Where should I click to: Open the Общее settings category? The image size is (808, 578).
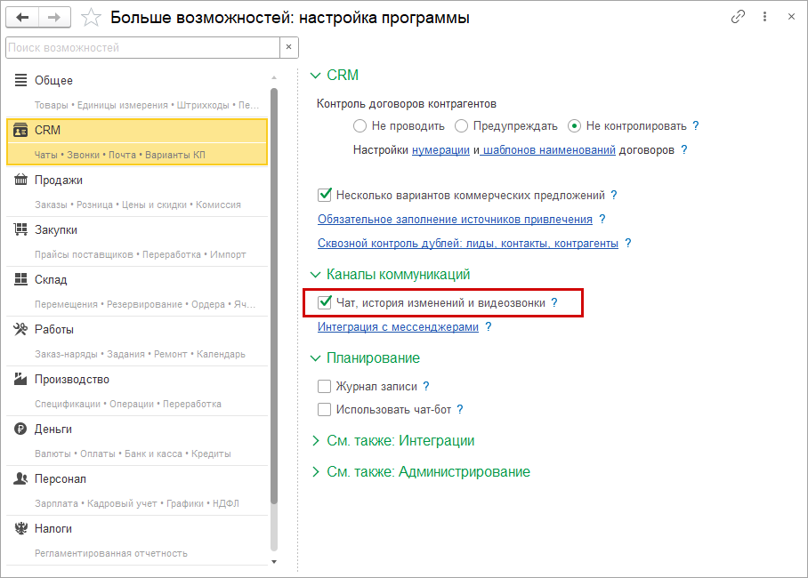tap(137, 92)
